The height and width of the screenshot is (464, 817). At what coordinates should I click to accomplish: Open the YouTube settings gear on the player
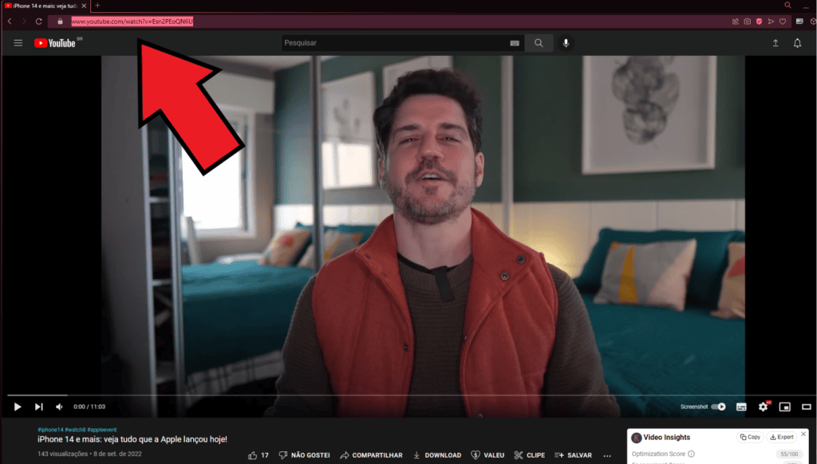(764, 407)
